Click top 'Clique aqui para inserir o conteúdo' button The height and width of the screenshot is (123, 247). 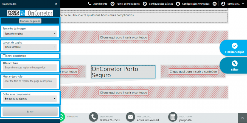click(123, 37)
